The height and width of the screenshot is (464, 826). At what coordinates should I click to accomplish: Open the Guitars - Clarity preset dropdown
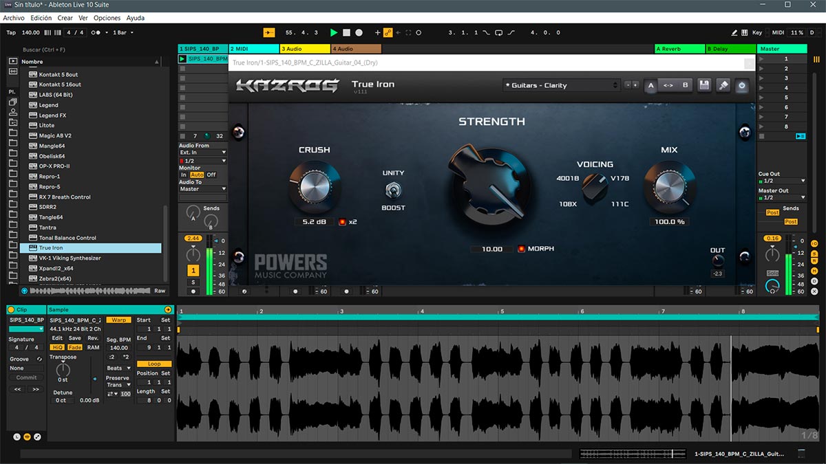[561, 85]
